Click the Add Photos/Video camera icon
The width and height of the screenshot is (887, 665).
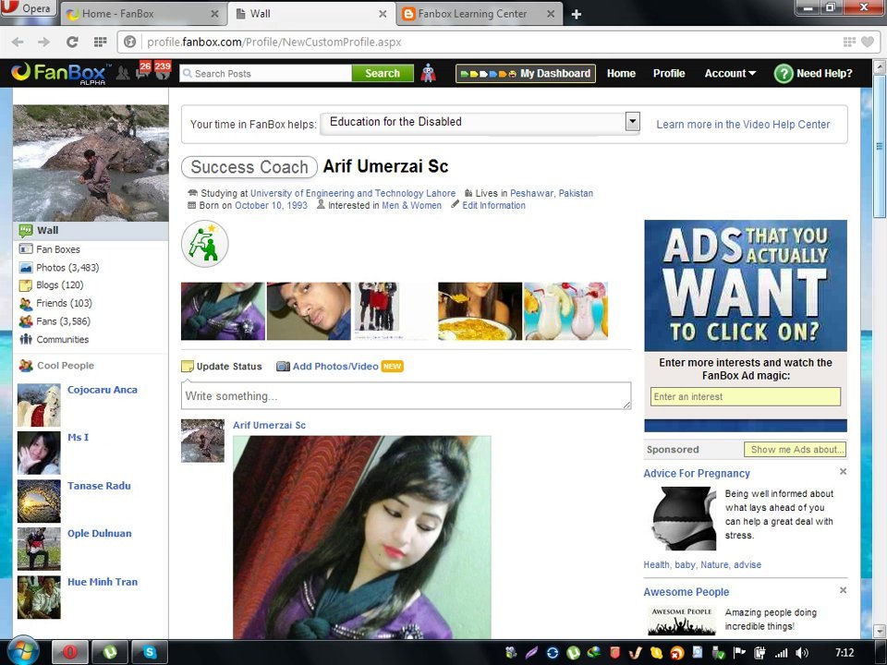283,367
